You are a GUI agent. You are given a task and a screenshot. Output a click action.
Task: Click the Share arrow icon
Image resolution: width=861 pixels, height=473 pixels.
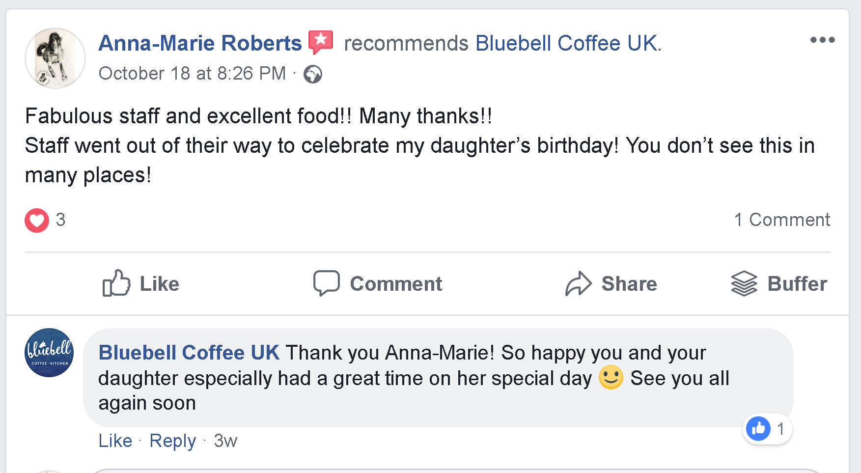[x=578, y=283]
